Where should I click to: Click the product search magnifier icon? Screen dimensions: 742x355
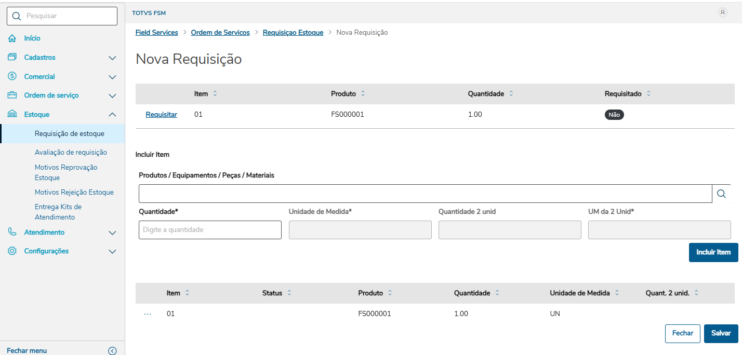click(x=721, y=194)
